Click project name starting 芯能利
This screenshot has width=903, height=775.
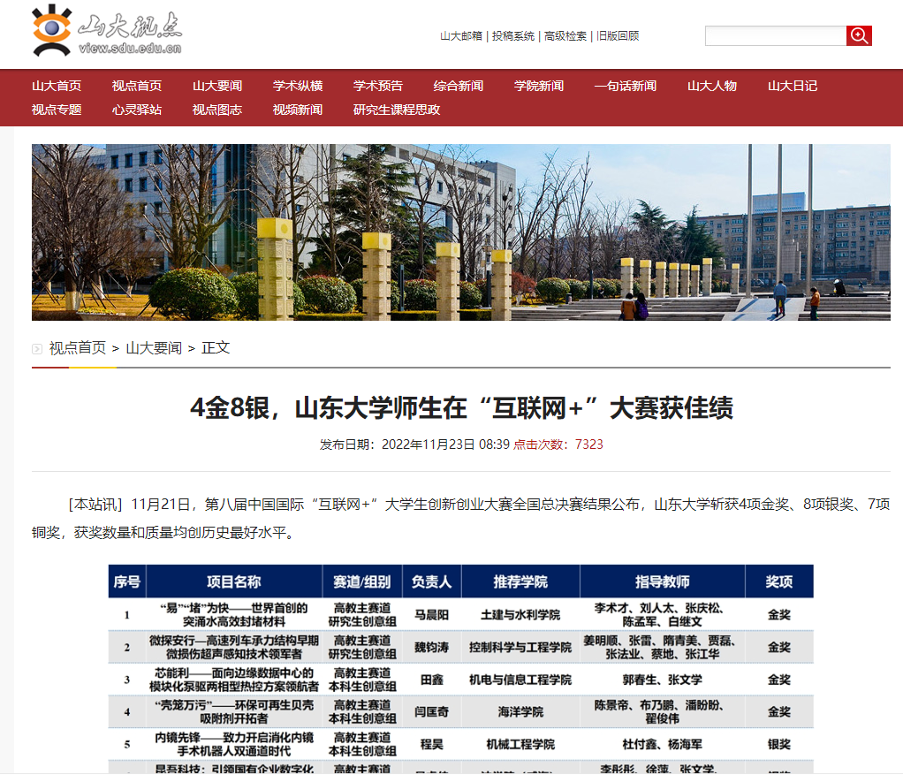(x=234, y=680)
